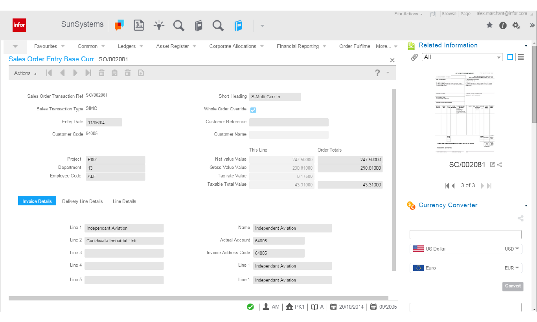The width and height of the screenshot is (537, 322).
Task: Switch to list view lines icon
Action: pos(521,57)
